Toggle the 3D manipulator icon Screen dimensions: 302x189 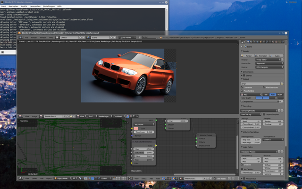pos(89,179)
